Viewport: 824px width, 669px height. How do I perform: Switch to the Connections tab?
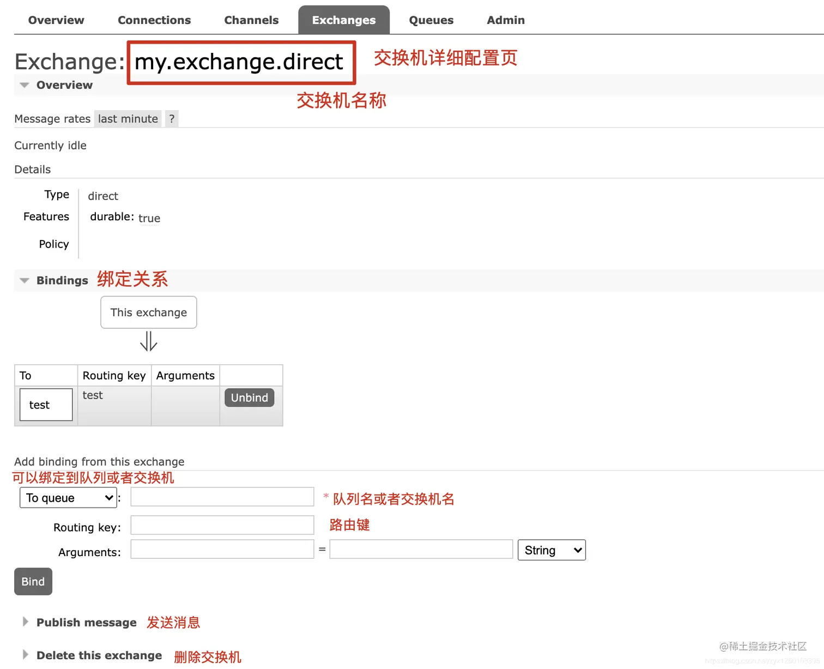click(x=154, y=20)
